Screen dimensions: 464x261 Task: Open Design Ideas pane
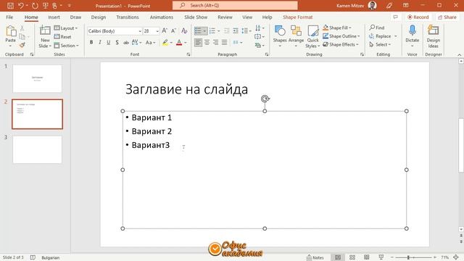[434, 36]
